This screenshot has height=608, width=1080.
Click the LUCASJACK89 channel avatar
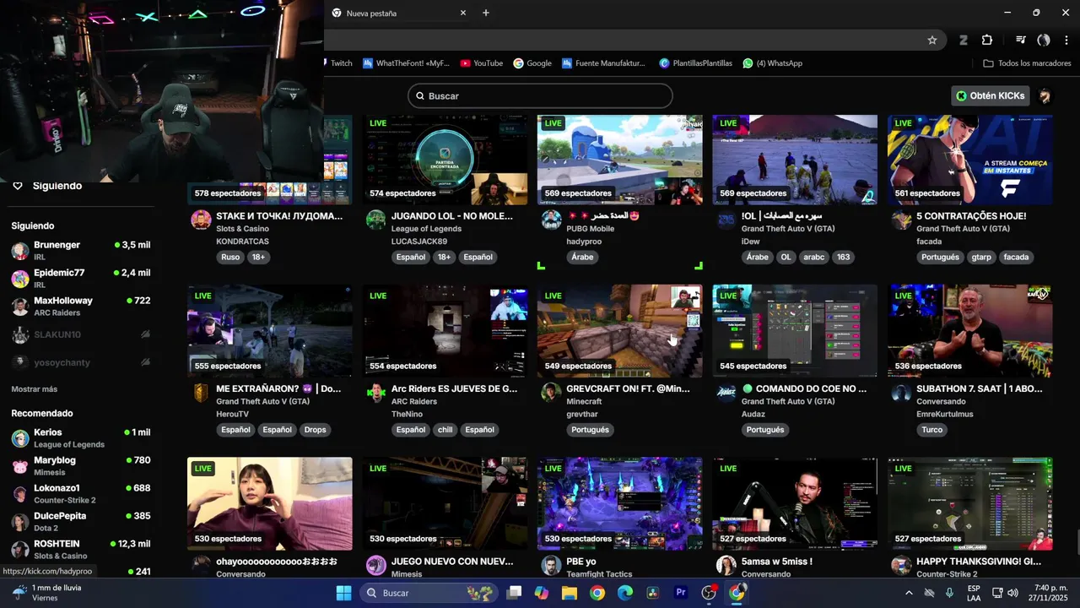pos(376,220)
